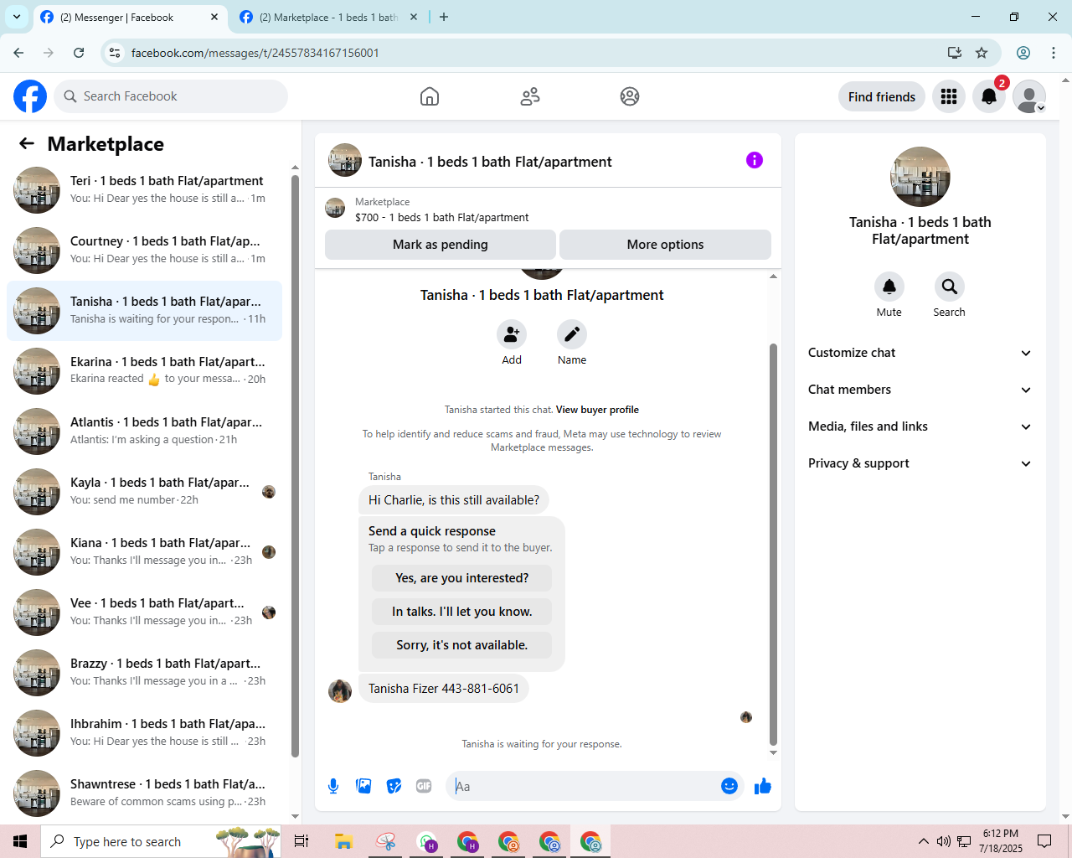Open File Explorer from taskbar
This screenshot has height=858, width=1072.
[343, 841]
